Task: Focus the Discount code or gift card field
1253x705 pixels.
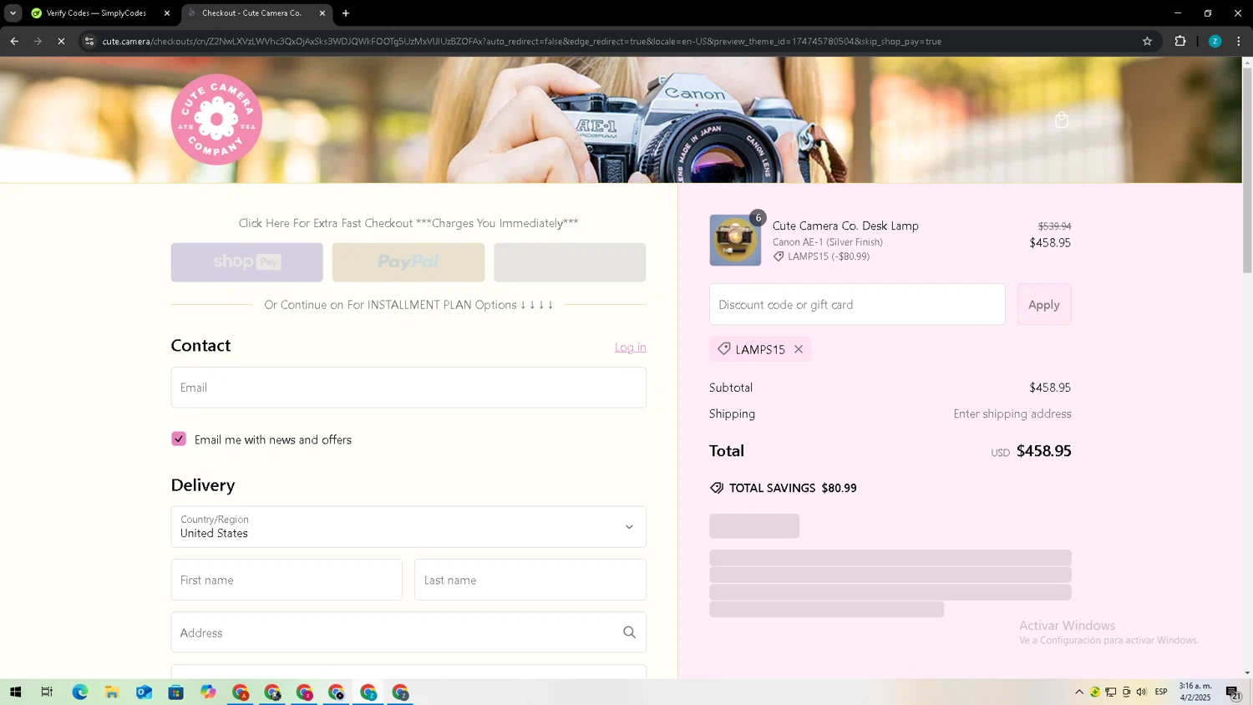Action: point(857,305)
